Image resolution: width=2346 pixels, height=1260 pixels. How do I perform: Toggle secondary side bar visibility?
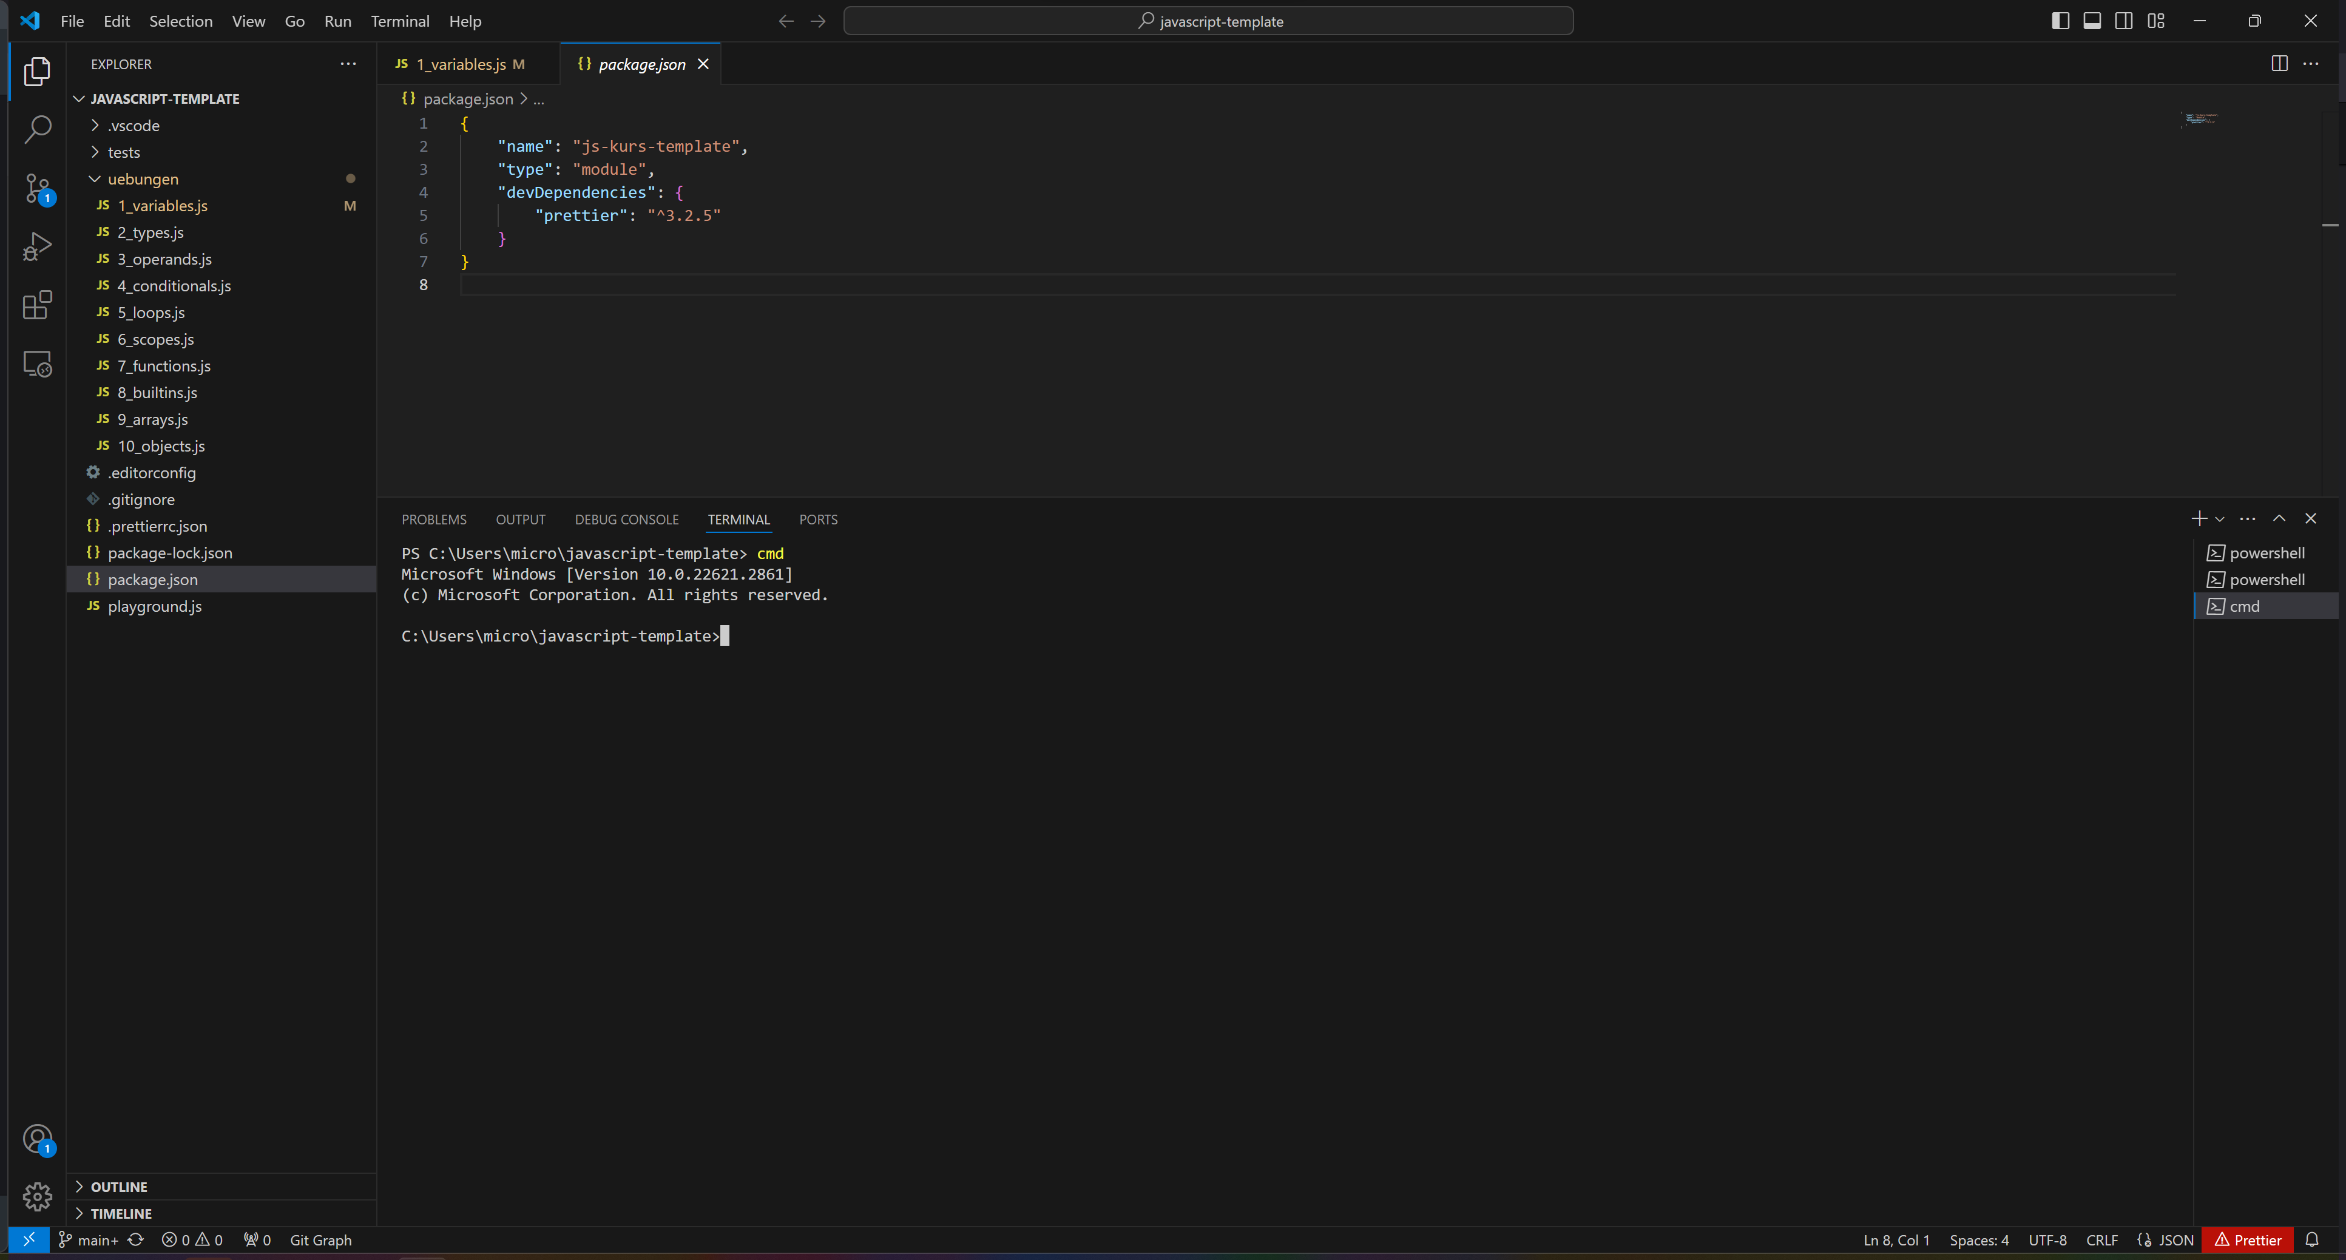coord(2124,21)
